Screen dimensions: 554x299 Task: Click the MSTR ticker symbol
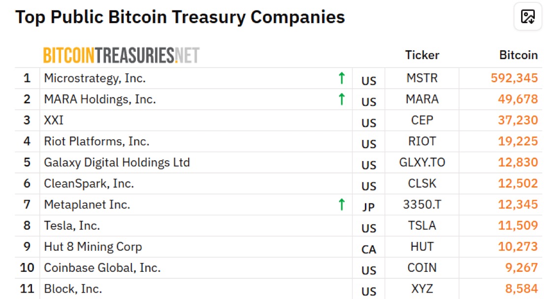[422, 78]
